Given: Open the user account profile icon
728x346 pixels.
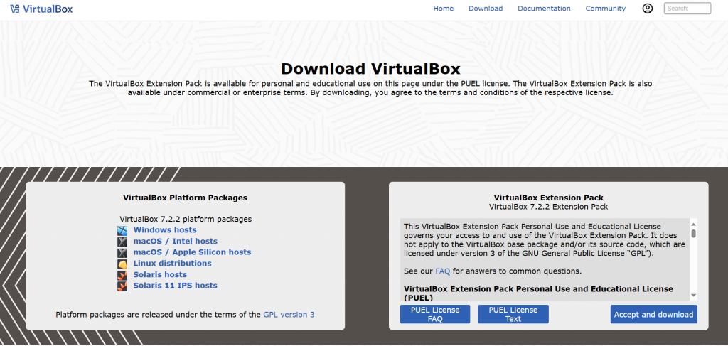Looking at the screenshot, I should tap(647, 9).
